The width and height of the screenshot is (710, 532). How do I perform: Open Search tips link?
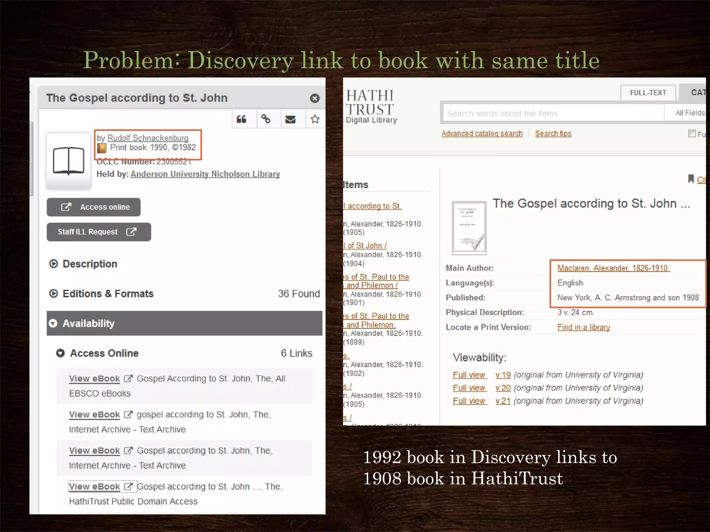pyautogui.click(x=553, y=134)
